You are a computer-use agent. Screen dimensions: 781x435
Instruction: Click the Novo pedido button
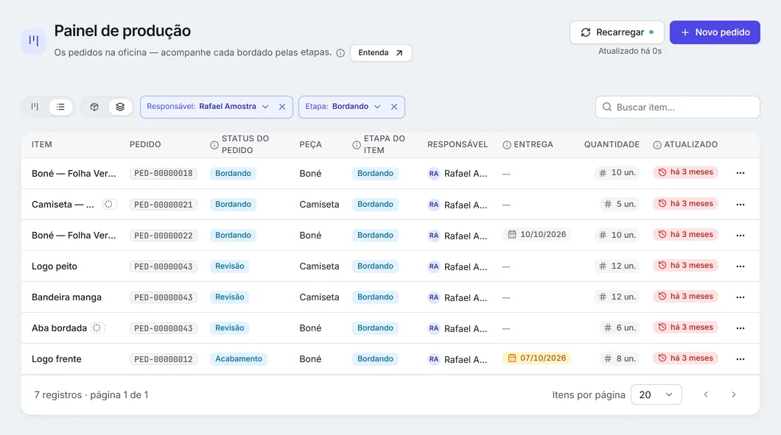[715, 32]
